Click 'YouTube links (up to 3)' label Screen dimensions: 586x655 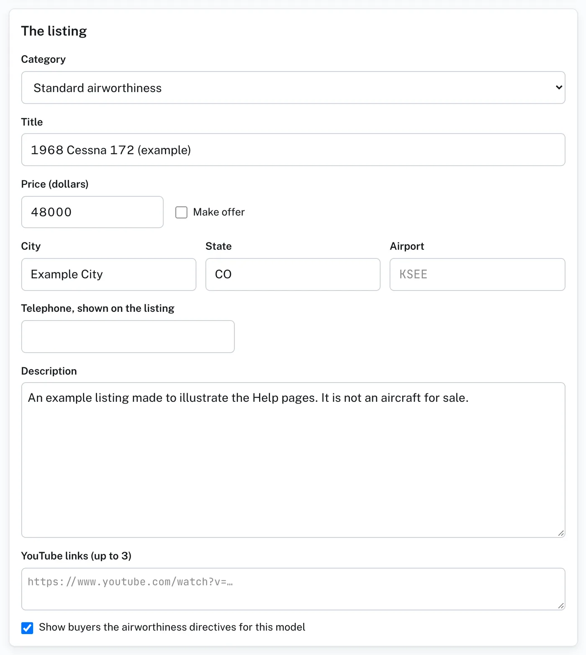pos(76,556)
